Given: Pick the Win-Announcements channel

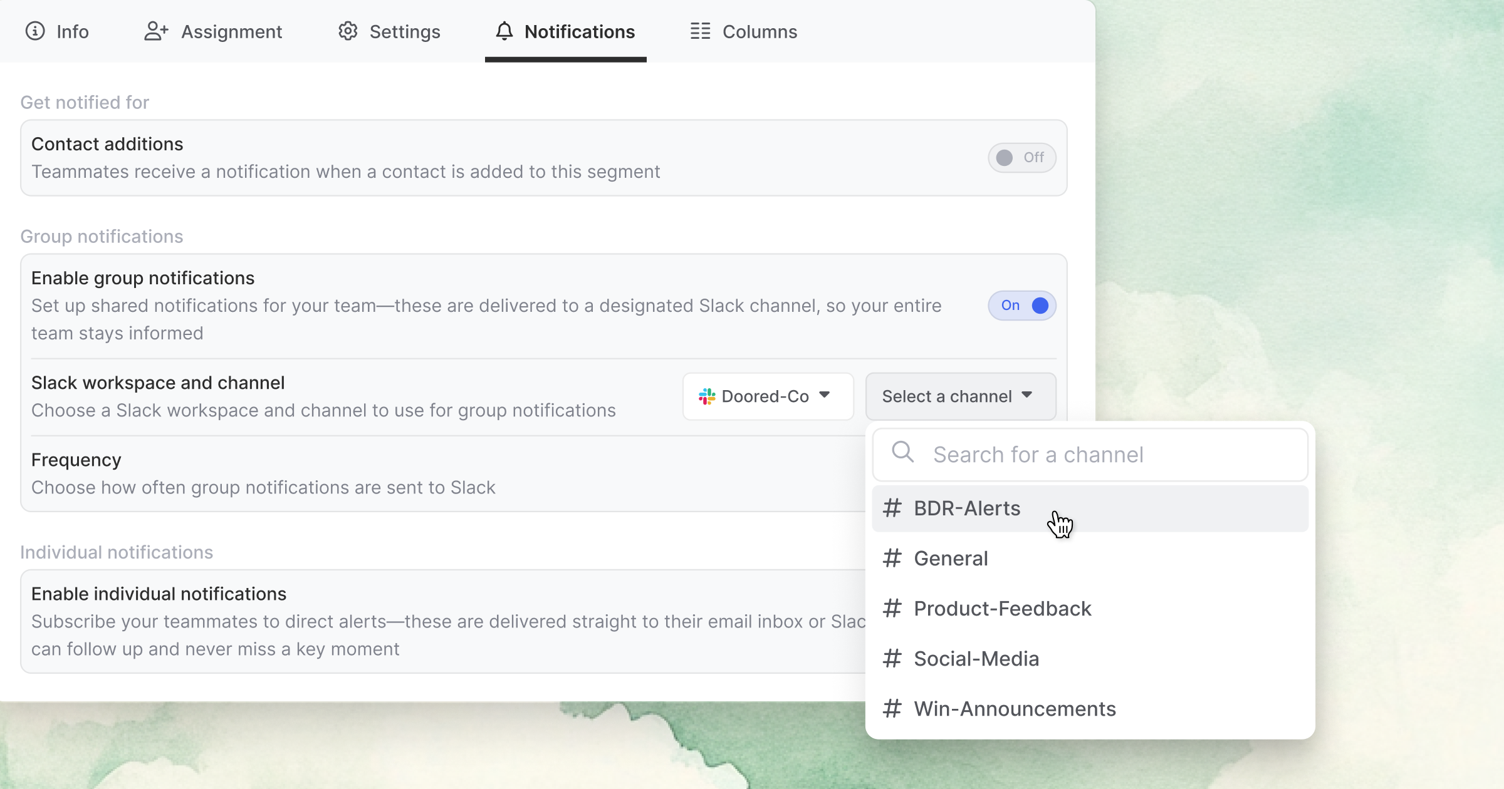Looking at the screenshot, I should (1015, 708).
